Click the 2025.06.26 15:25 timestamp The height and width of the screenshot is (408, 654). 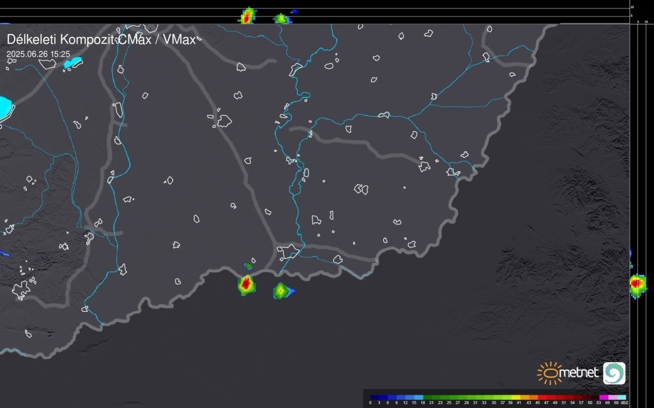click(x=38, y=55)
